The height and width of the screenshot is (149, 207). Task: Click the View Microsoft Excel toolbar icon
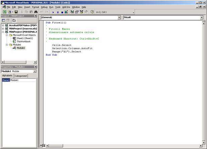4,12
